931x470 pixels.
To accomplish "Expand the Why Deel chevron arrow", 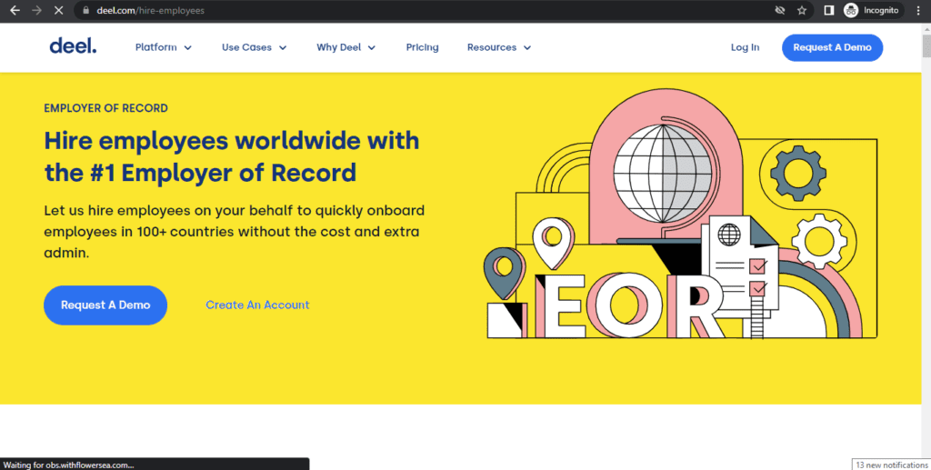I will coord(372,48).
